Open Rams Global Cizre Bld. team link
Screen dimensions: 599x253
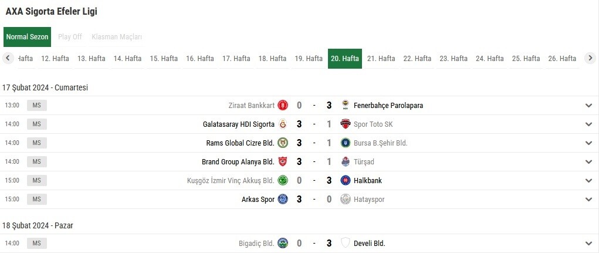click(241, 143)
